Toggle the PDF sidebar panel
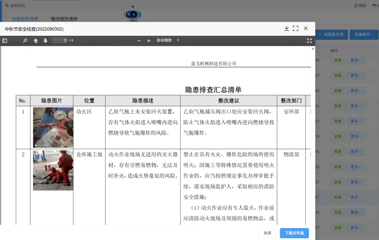This screenshot has width=379, height=240. coord(5,41)
